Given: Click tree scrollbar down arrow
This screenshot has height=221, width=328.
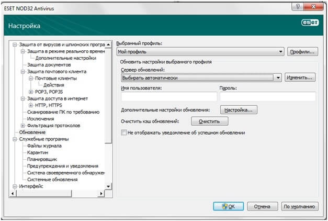Looking at the screenshot, I should (x=108, y=186).
